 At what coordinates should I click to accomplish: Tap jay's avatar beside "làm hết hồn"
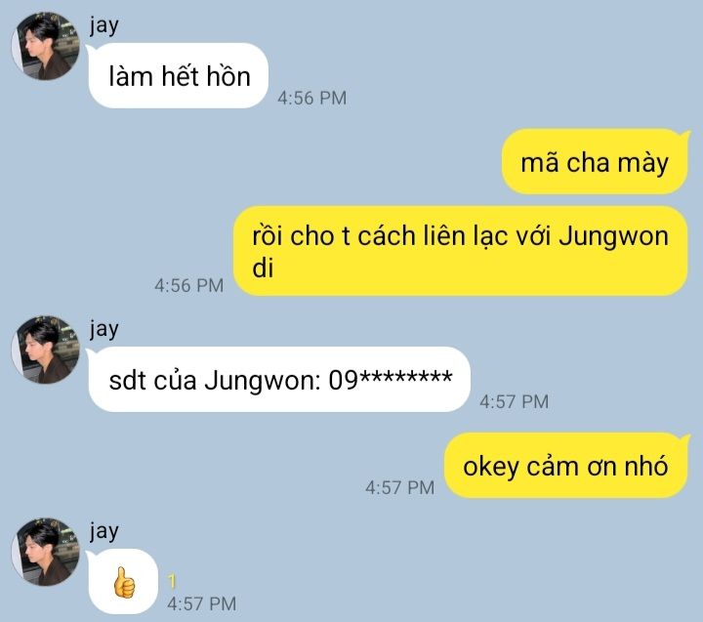pyautogui.click(x=45, y=46)
